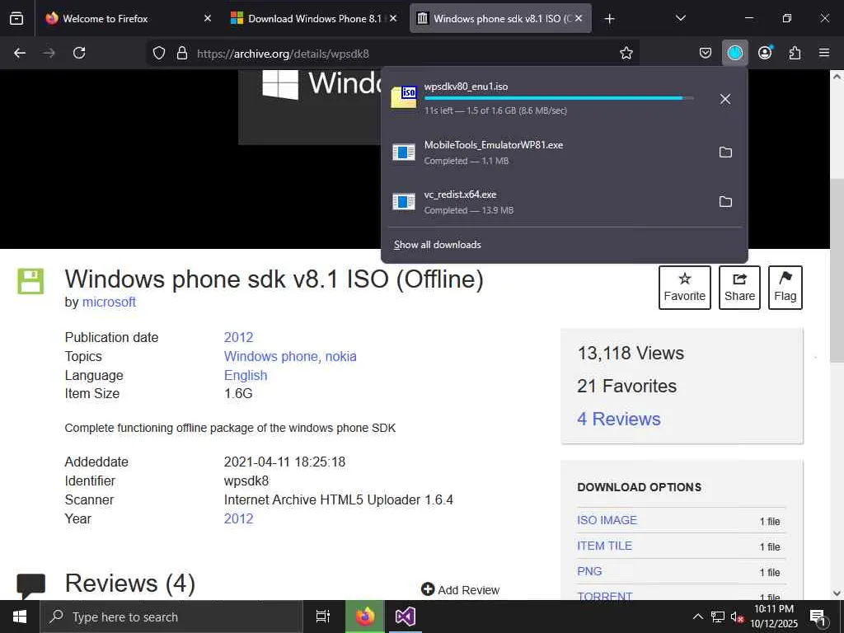Close the Windows phone sdk tab
Image resolution: width=844 pixels, height=633 pixels.
tap(579, 18)
